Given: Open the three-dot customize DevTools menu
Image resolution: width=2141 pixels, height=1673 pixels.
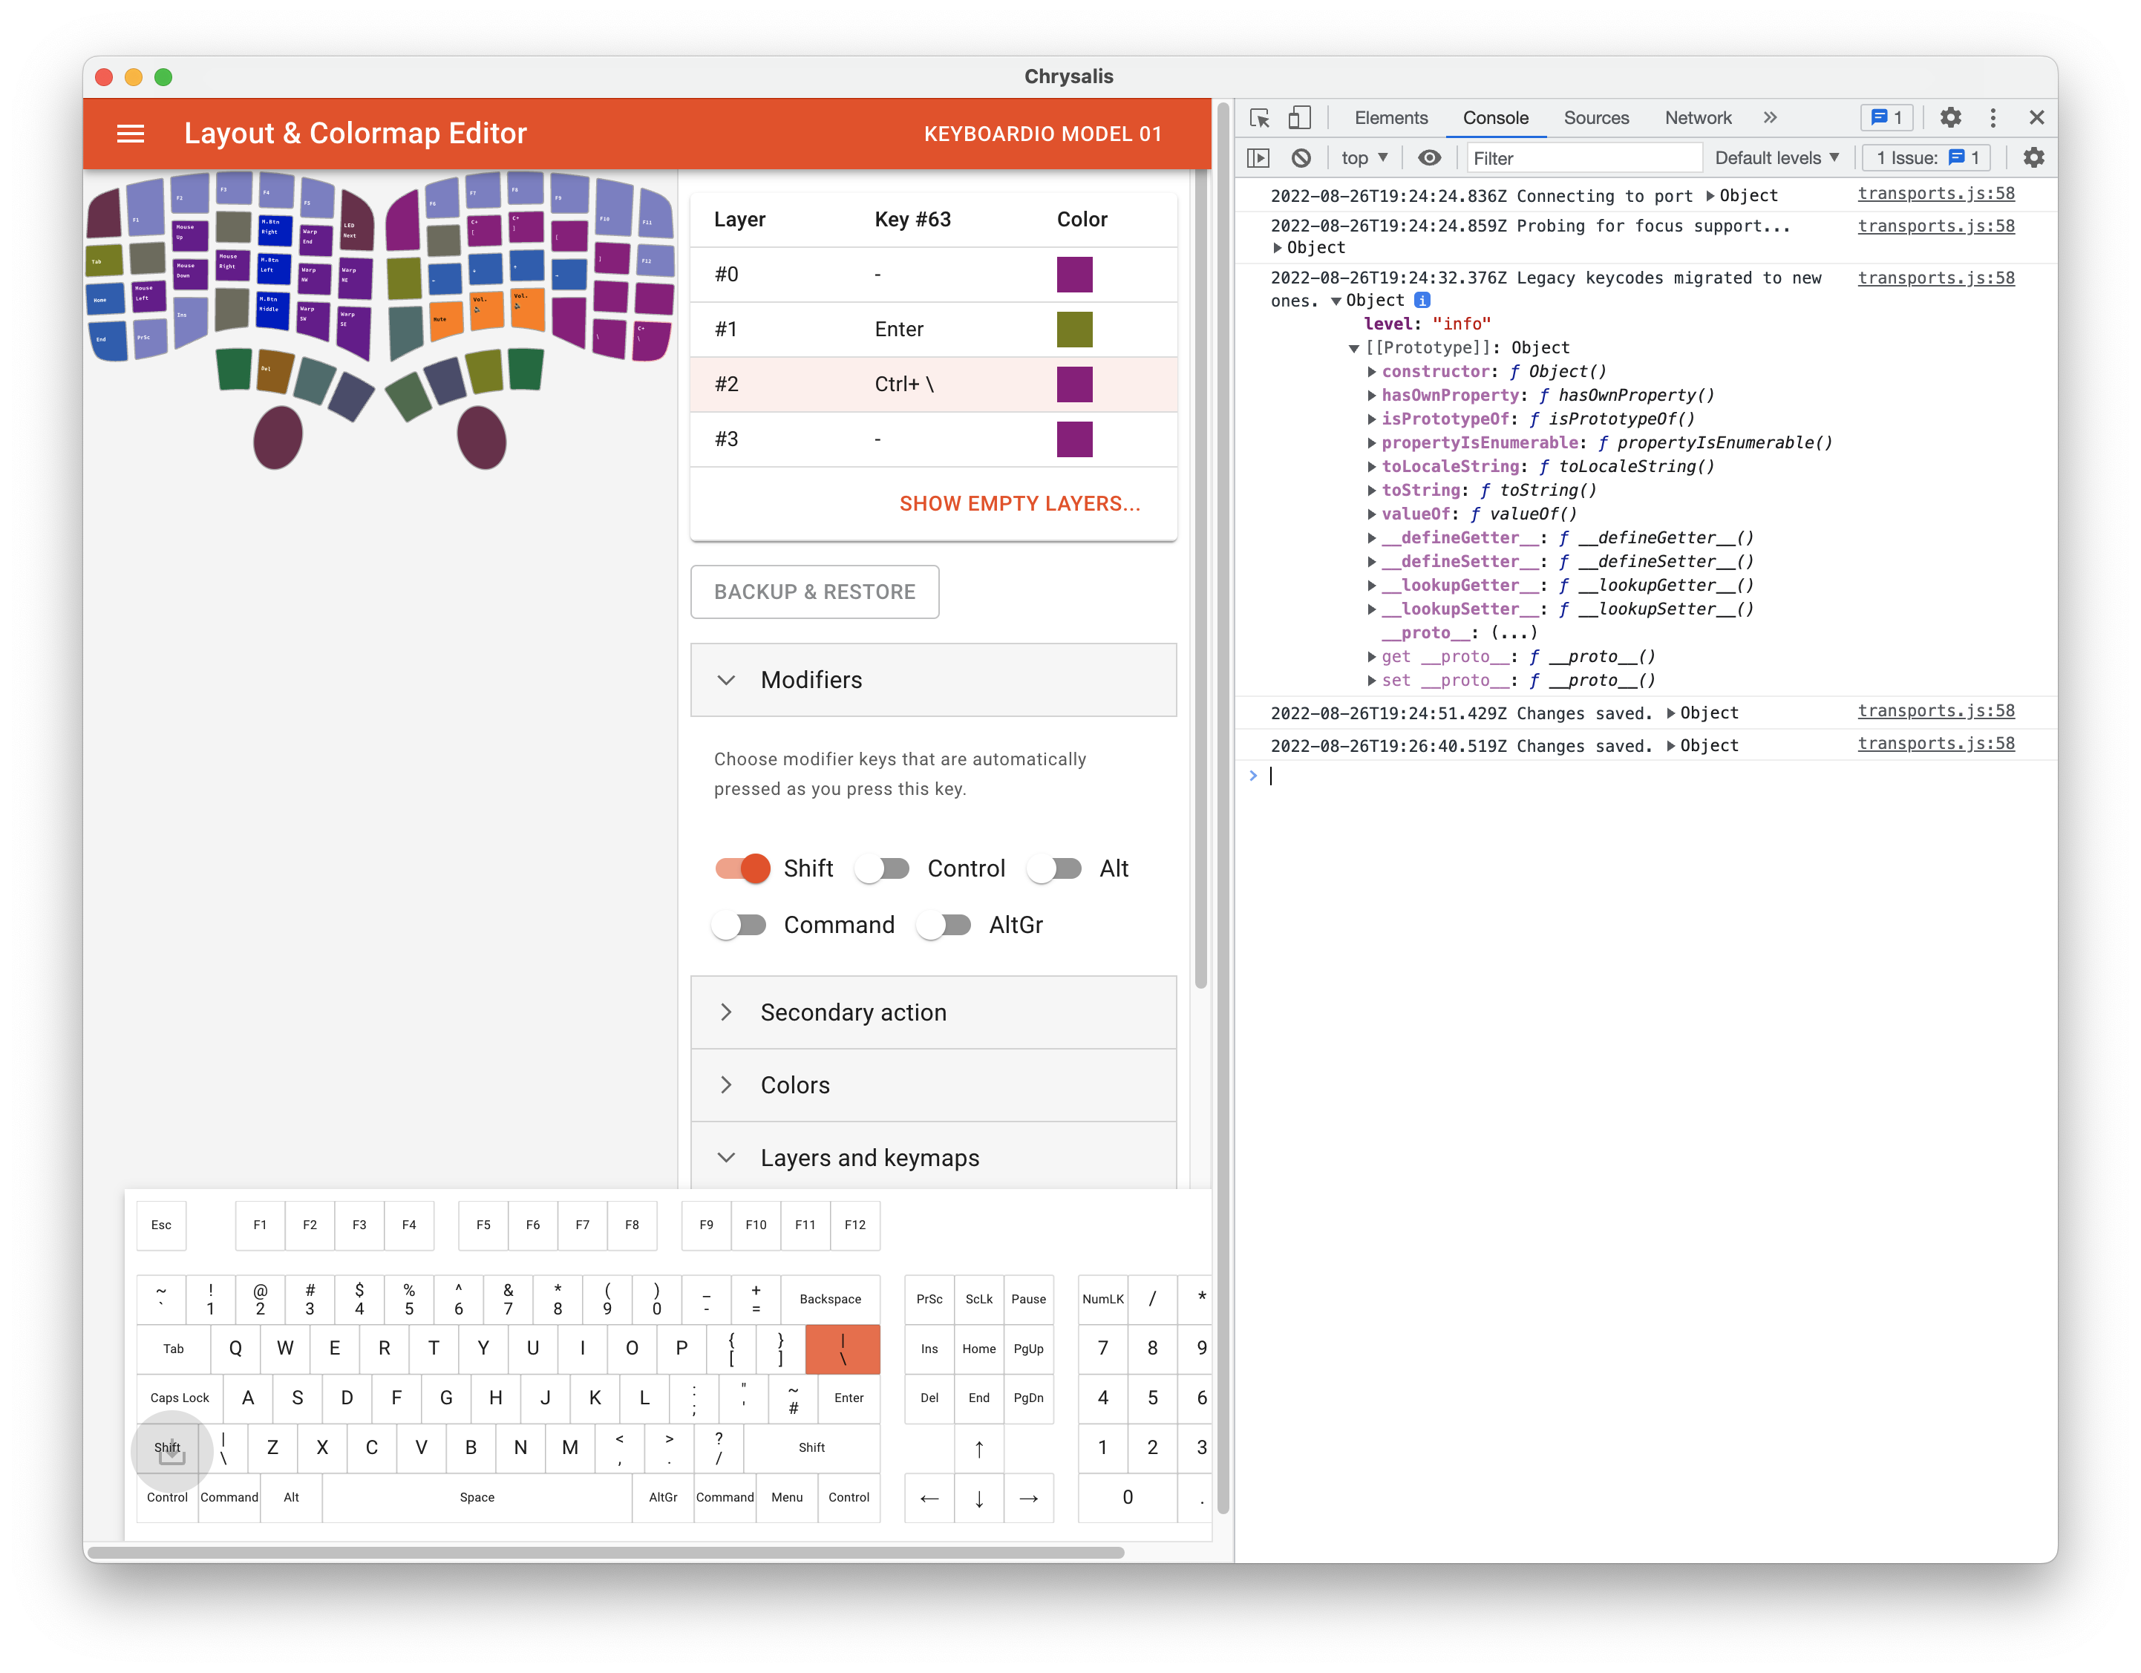Looking at the screenshot, I should [x=1992, y=117].
